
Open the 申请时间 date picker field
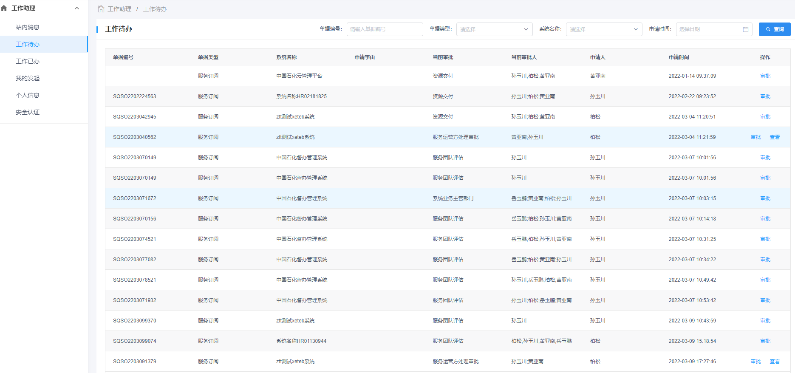coord(714,29)
